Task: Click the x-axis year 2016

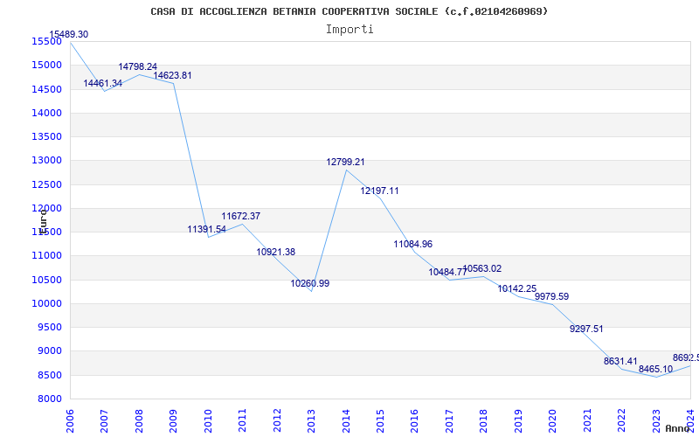Action: tap(415, 420)
